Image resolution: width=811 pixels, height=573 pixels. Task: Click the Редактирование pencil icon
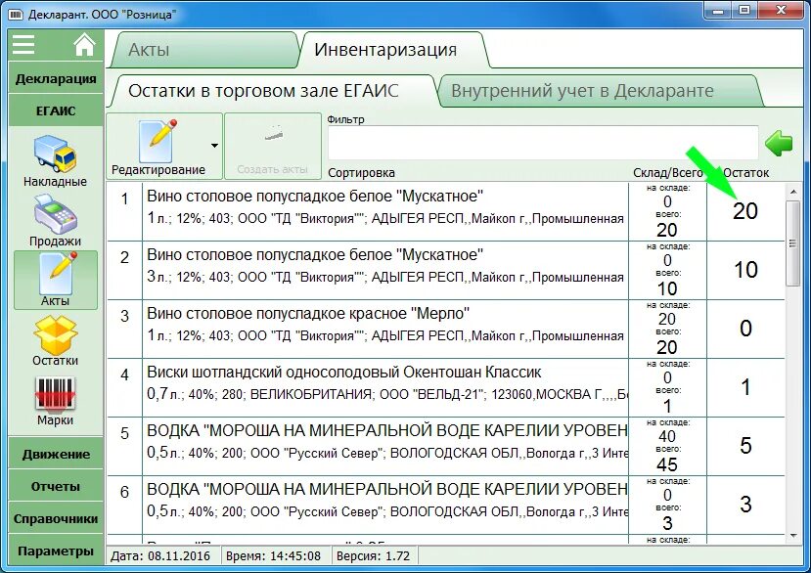click(158, 141)
